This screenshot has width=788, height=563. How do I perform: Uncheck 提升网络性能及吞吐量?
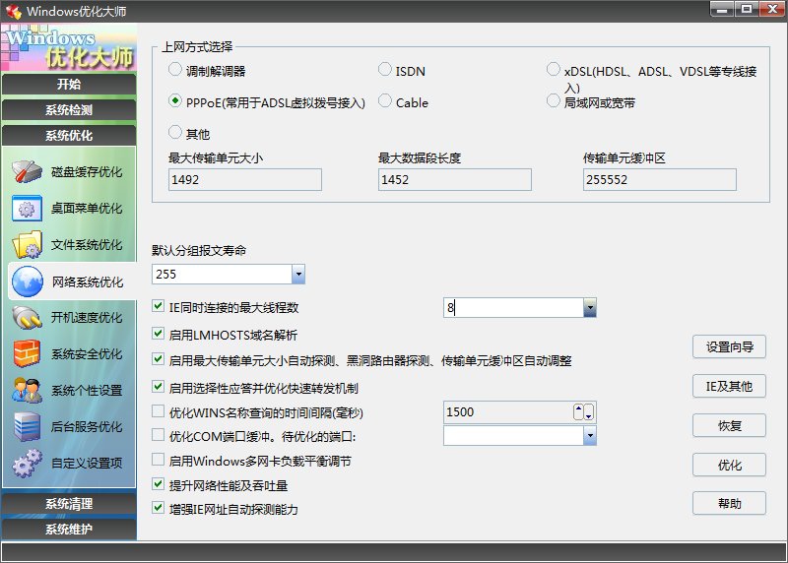[x=159, y=484]
